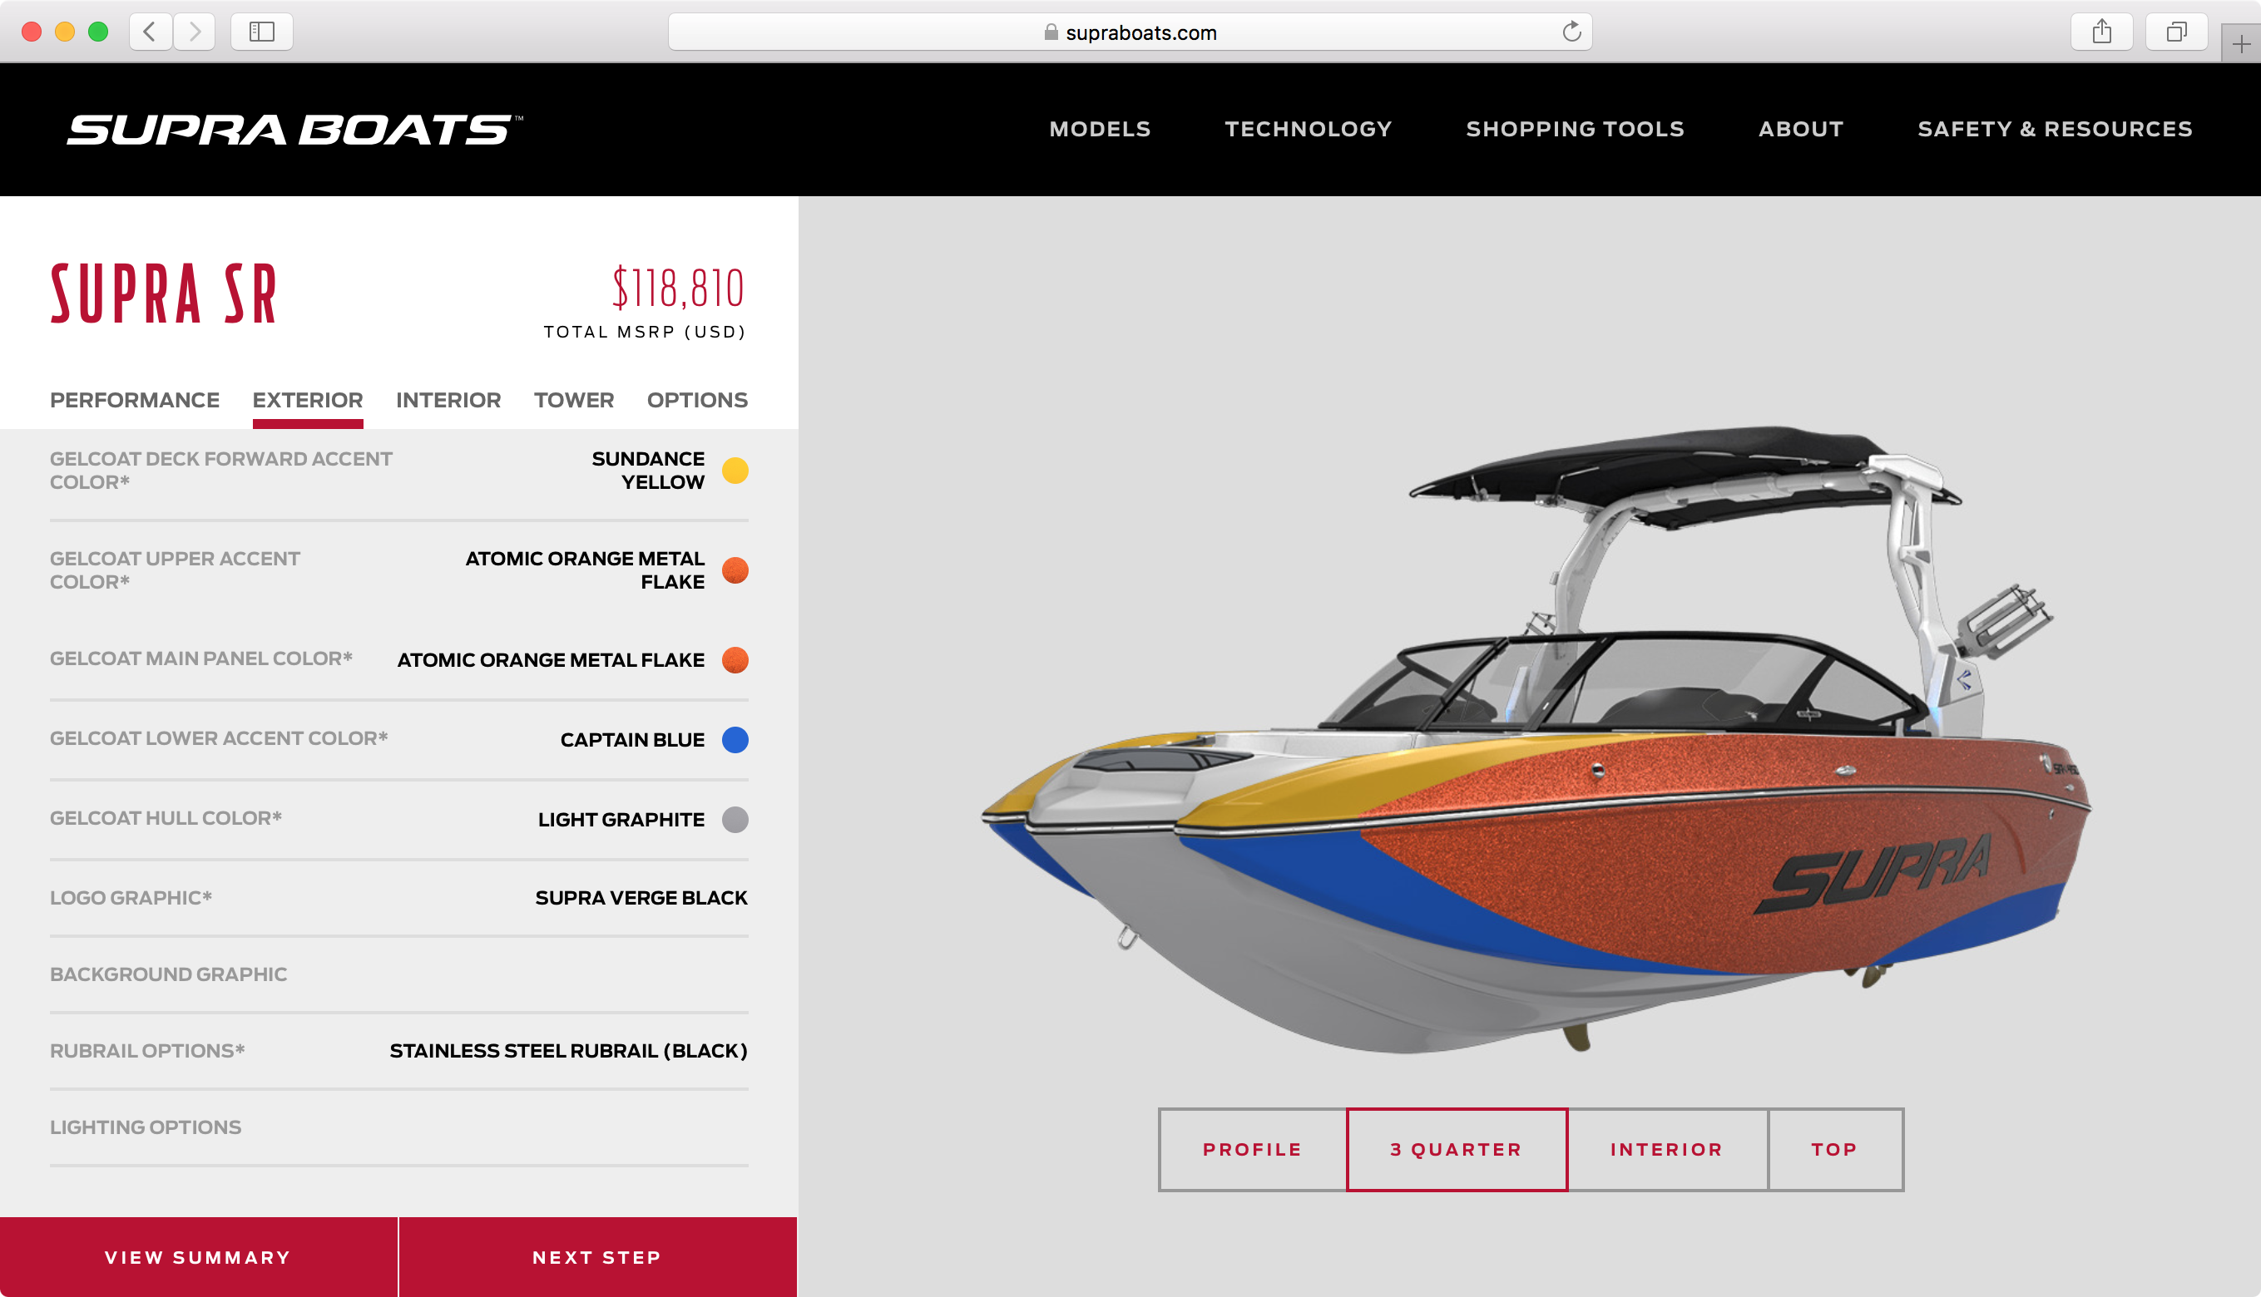Open the Models menu item
2261x1297 pixels.
pos(1100,129)
